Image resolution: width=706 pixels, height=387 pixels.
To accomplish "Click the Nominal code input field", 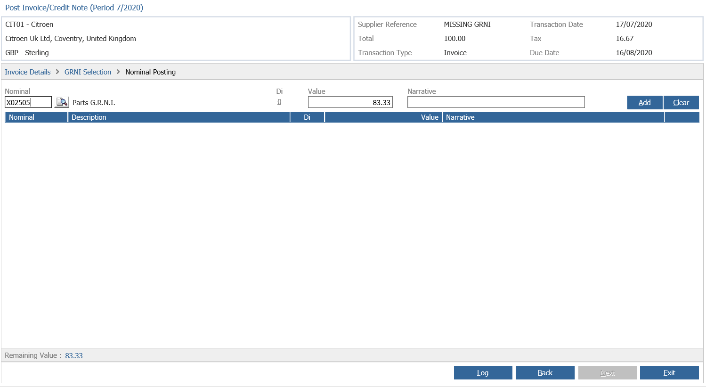I will [28, 102].
